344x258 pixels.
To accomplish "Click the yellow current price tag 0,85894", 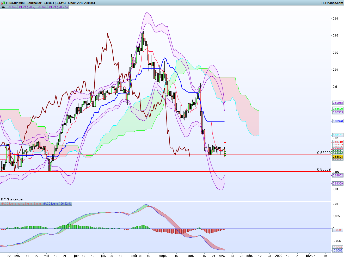I will 338,157.
